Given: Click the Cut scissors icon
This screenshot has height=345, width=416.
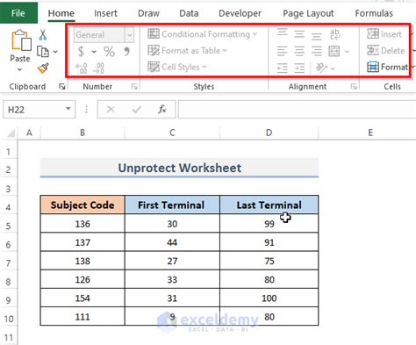Looking at the screenshot, I should pos(43,35).
